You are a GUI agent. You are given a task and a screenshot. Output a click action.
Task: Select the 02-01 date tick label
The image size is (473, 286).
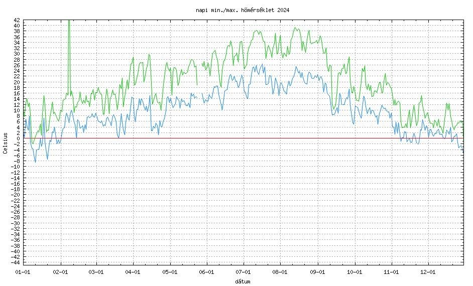coord(61,271)
